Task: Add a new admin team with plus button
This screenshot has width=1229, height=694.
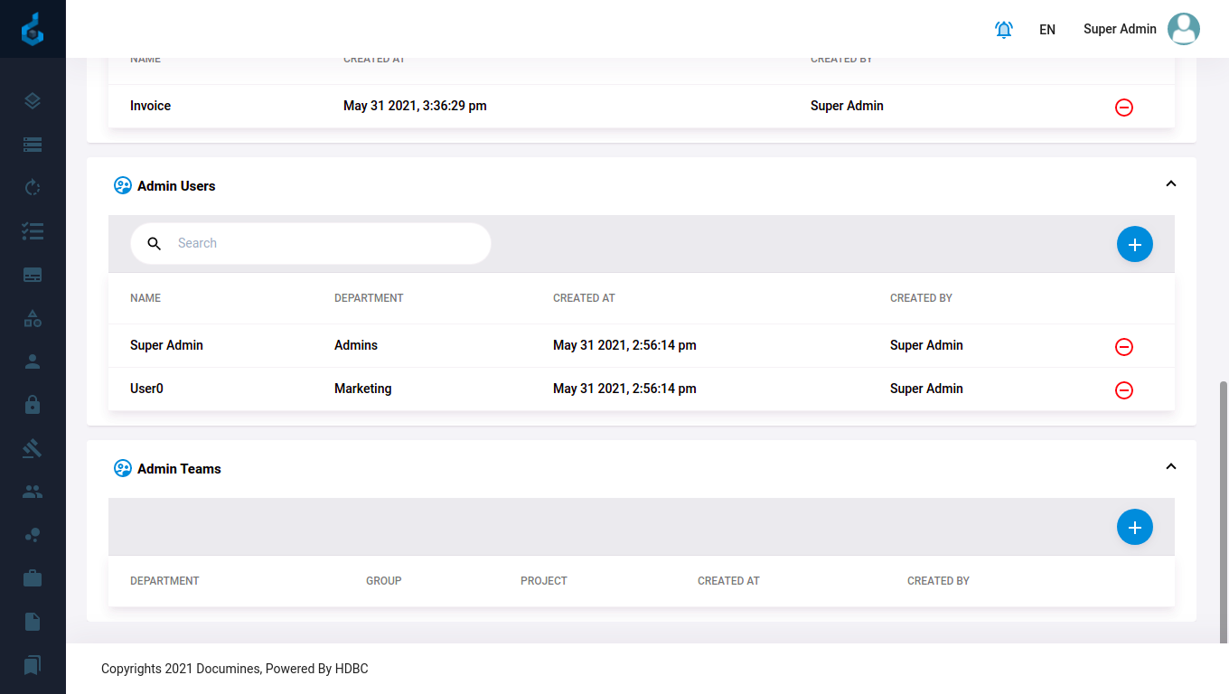Action: coord(1134,527)
